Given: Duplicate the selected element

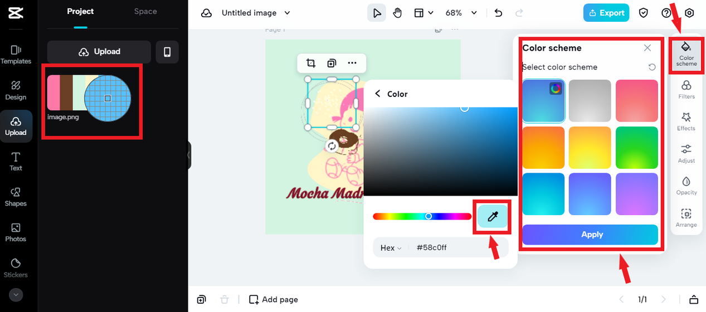Looking at the screenshot, I should pyautogui.click(x=332, y=63).
